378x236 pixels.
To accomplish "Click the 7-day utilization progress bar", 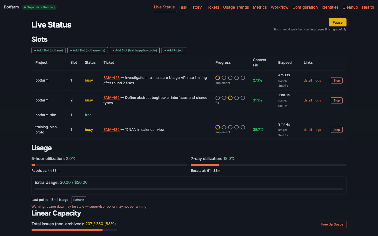I will [x=269, y=165].
